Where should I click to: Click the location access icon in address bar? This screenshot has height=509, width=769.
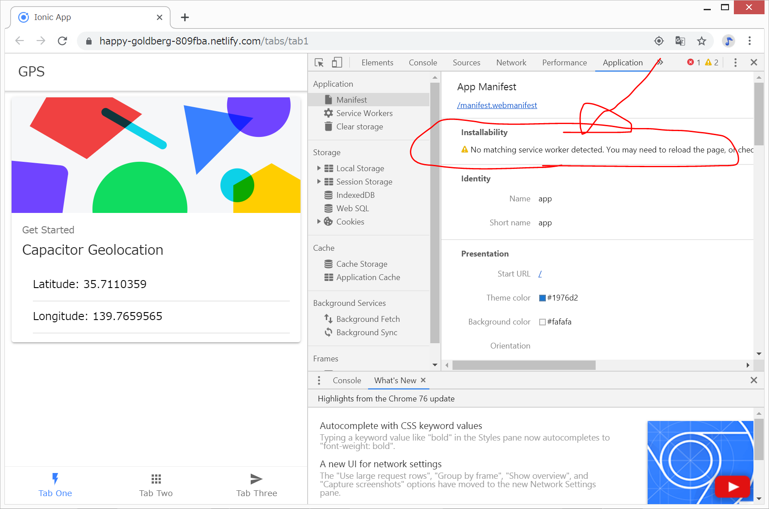click(x=659, y=41)
